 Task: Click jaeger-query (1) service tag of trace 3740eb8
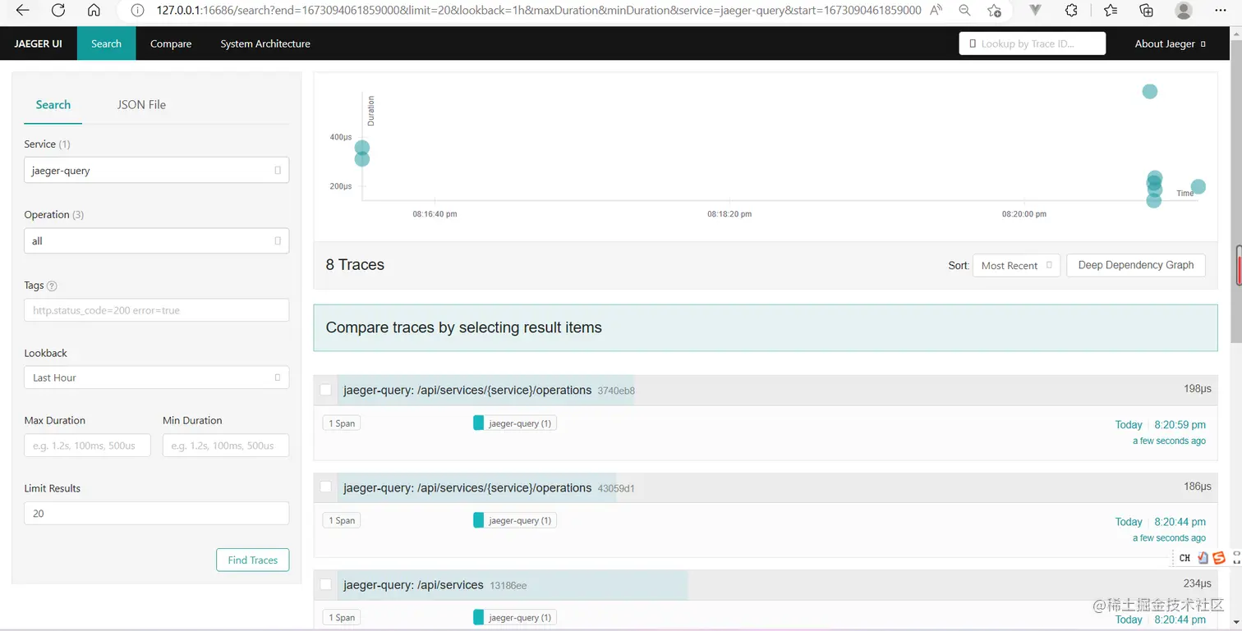pyautogui.click(x=515, y=423)
